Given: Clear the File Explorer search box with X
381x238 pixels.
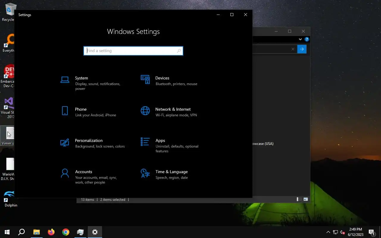Looking at the screenshot, I should pyautogui.click(x=293, y=49).
